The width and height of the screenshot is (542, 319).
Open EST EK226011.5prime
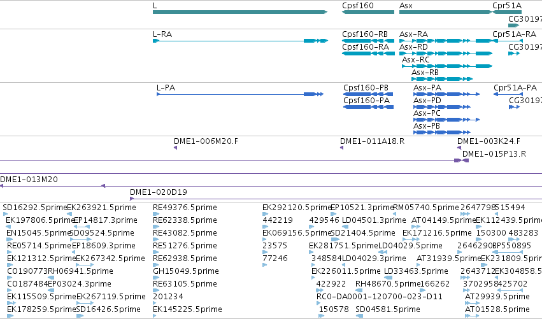click(x=346, y=272)
